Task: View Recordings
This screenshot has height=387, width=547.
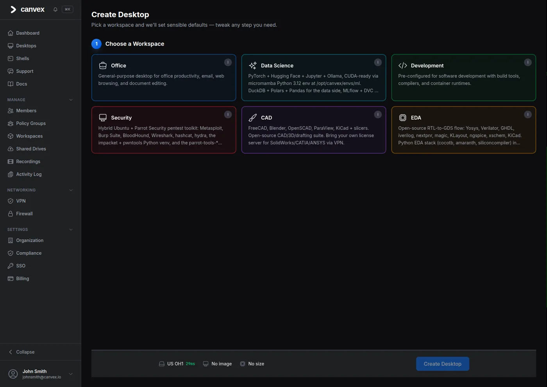Action: 41,162
